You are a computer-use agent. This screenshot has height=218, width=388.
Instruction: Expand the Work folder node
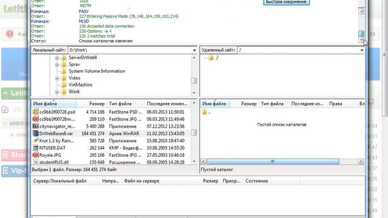point(57,92)
